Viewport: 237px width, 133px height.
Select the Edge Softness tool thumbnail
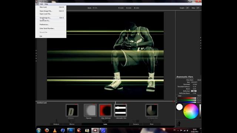click(x=105, y=110)
